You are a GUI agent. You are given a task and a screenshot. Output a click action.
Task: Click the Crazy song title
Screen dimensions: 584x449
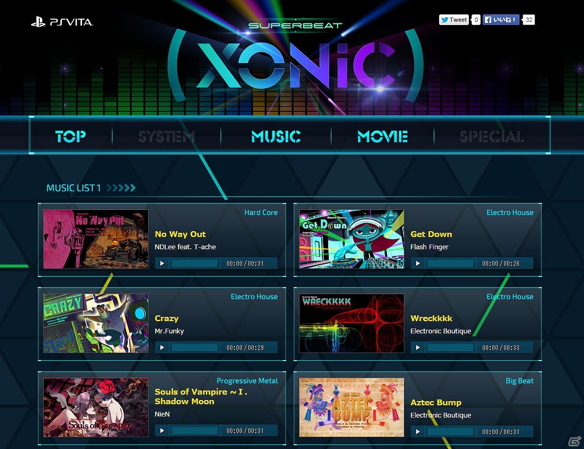click(166, 319)
